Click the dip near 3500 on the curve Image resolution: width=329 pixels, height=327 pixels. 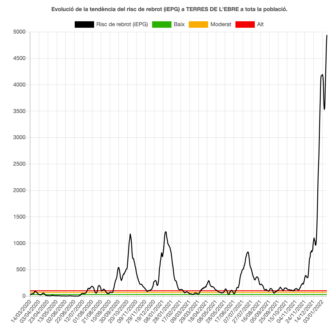click(324, 109)
